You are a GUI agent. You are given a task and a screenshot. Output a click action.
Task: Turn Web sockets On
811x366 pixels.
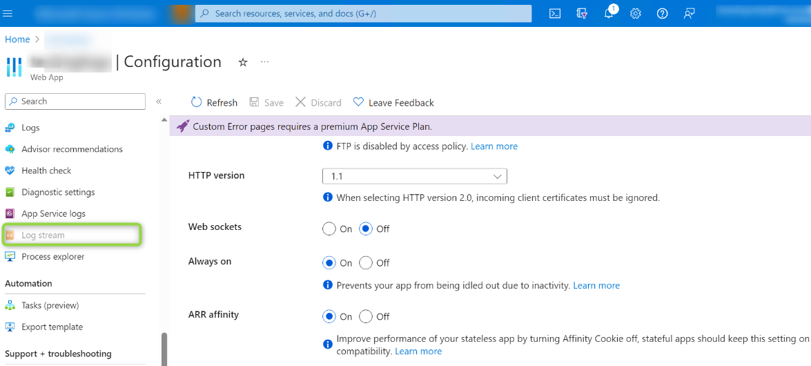click(329, 229)
